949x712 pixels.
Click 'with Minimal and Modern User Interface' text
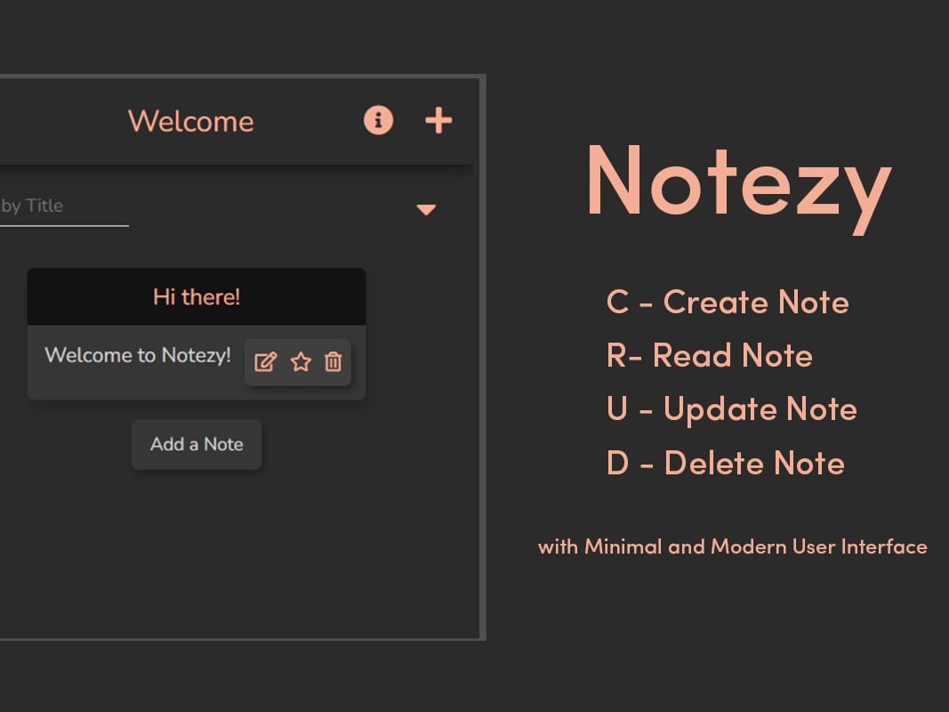click(732, 546)
